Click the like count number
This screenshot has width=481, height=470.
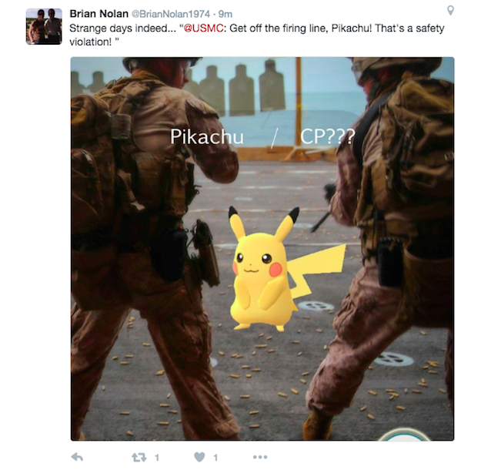point(215,458)
